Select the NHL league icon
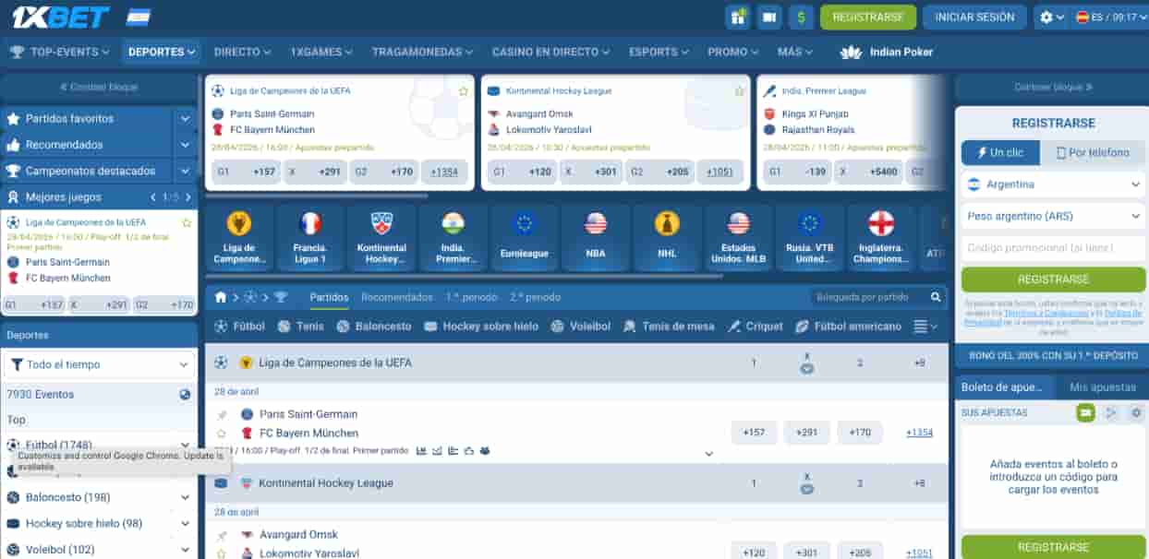 [x=667, y=237]
